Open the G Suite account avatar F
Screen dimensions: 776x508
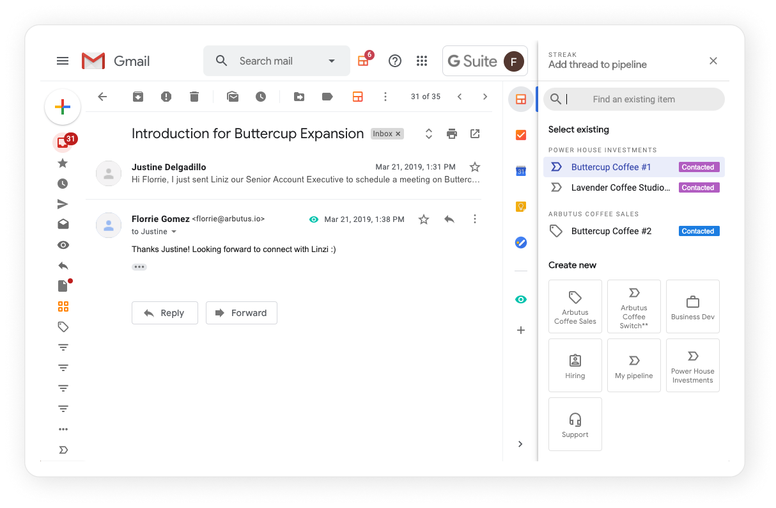[514, 61]
